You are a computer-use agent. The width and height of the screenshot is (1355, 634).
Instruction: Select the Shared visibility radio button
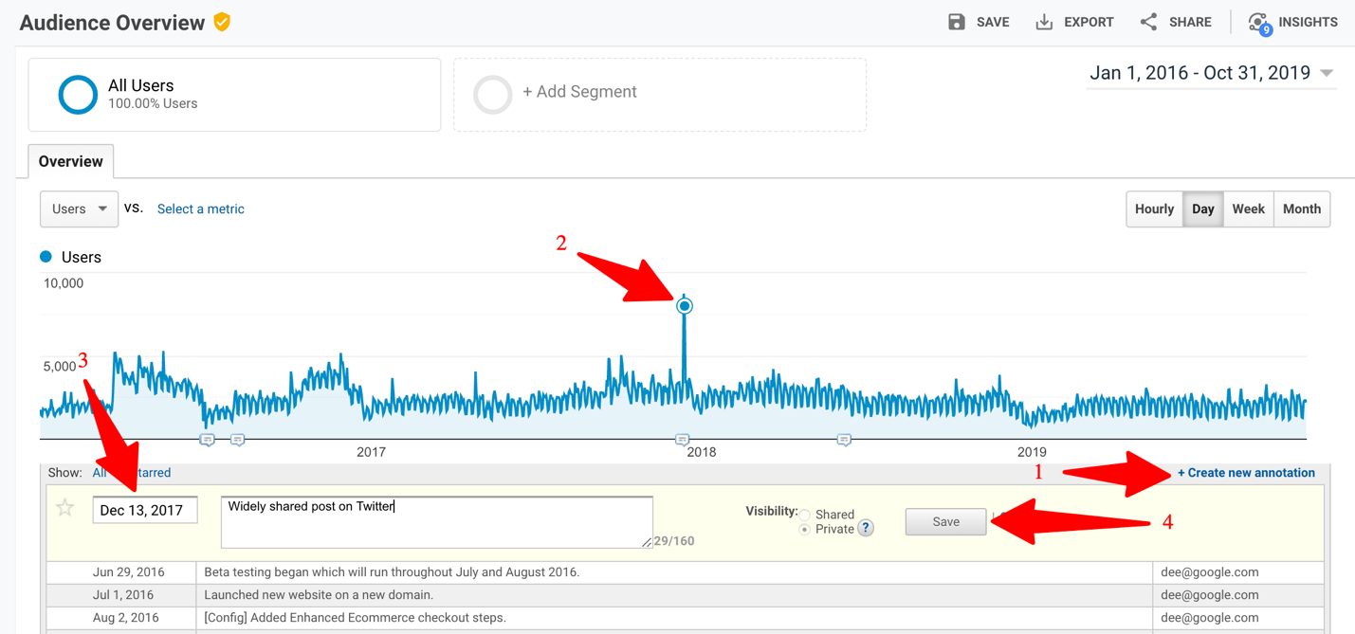(804, 515)
